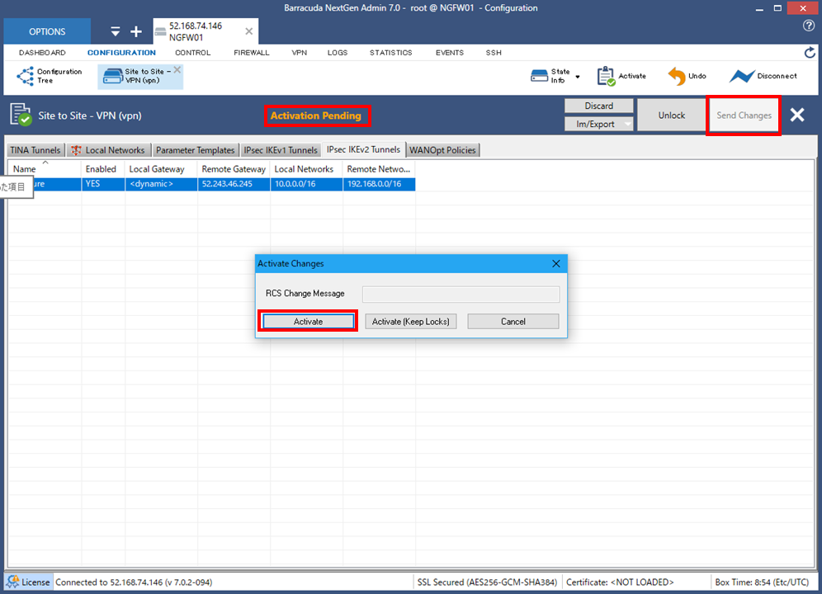Click SSL Secured status bar entry
This screenshot has width=822, height=594.
click(487, 582)
